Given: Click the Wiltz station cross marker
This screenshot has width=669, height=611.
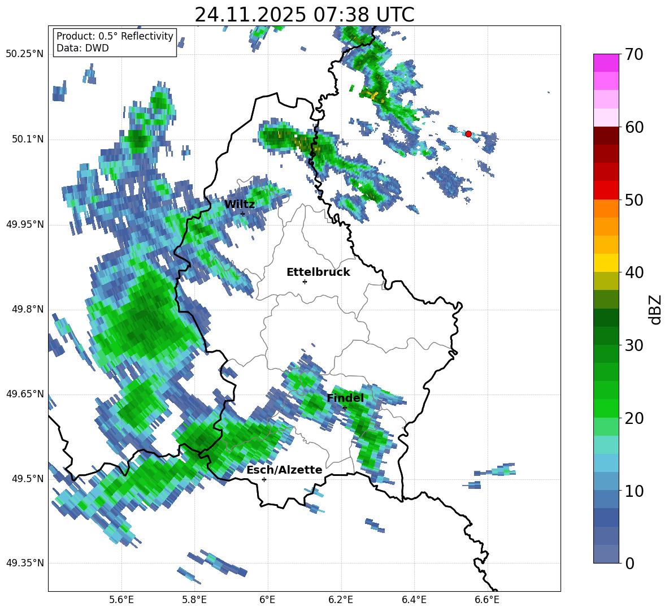Looking at the screenshot, I should point(242,214).
